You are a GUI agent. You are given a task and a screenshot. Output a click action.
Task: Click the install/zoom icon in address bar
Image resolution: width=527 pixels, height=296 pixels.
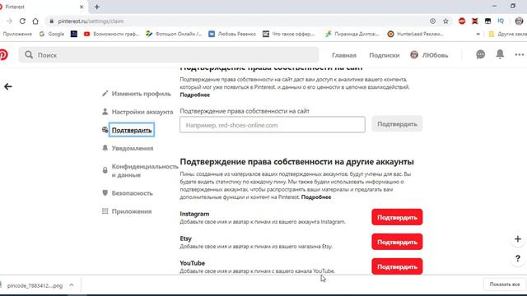click(x=432, y=21)
